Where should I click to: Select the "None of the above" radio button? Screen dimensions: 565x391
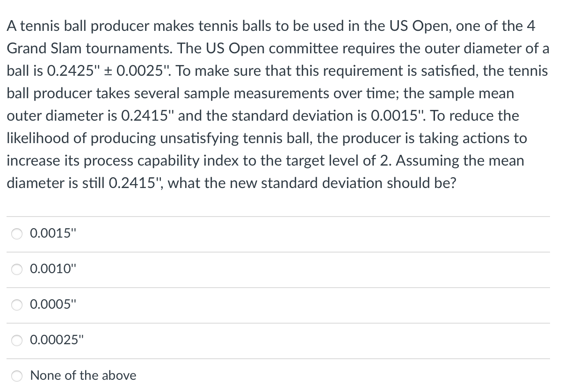pyautogui.click(x=17, y=376)
